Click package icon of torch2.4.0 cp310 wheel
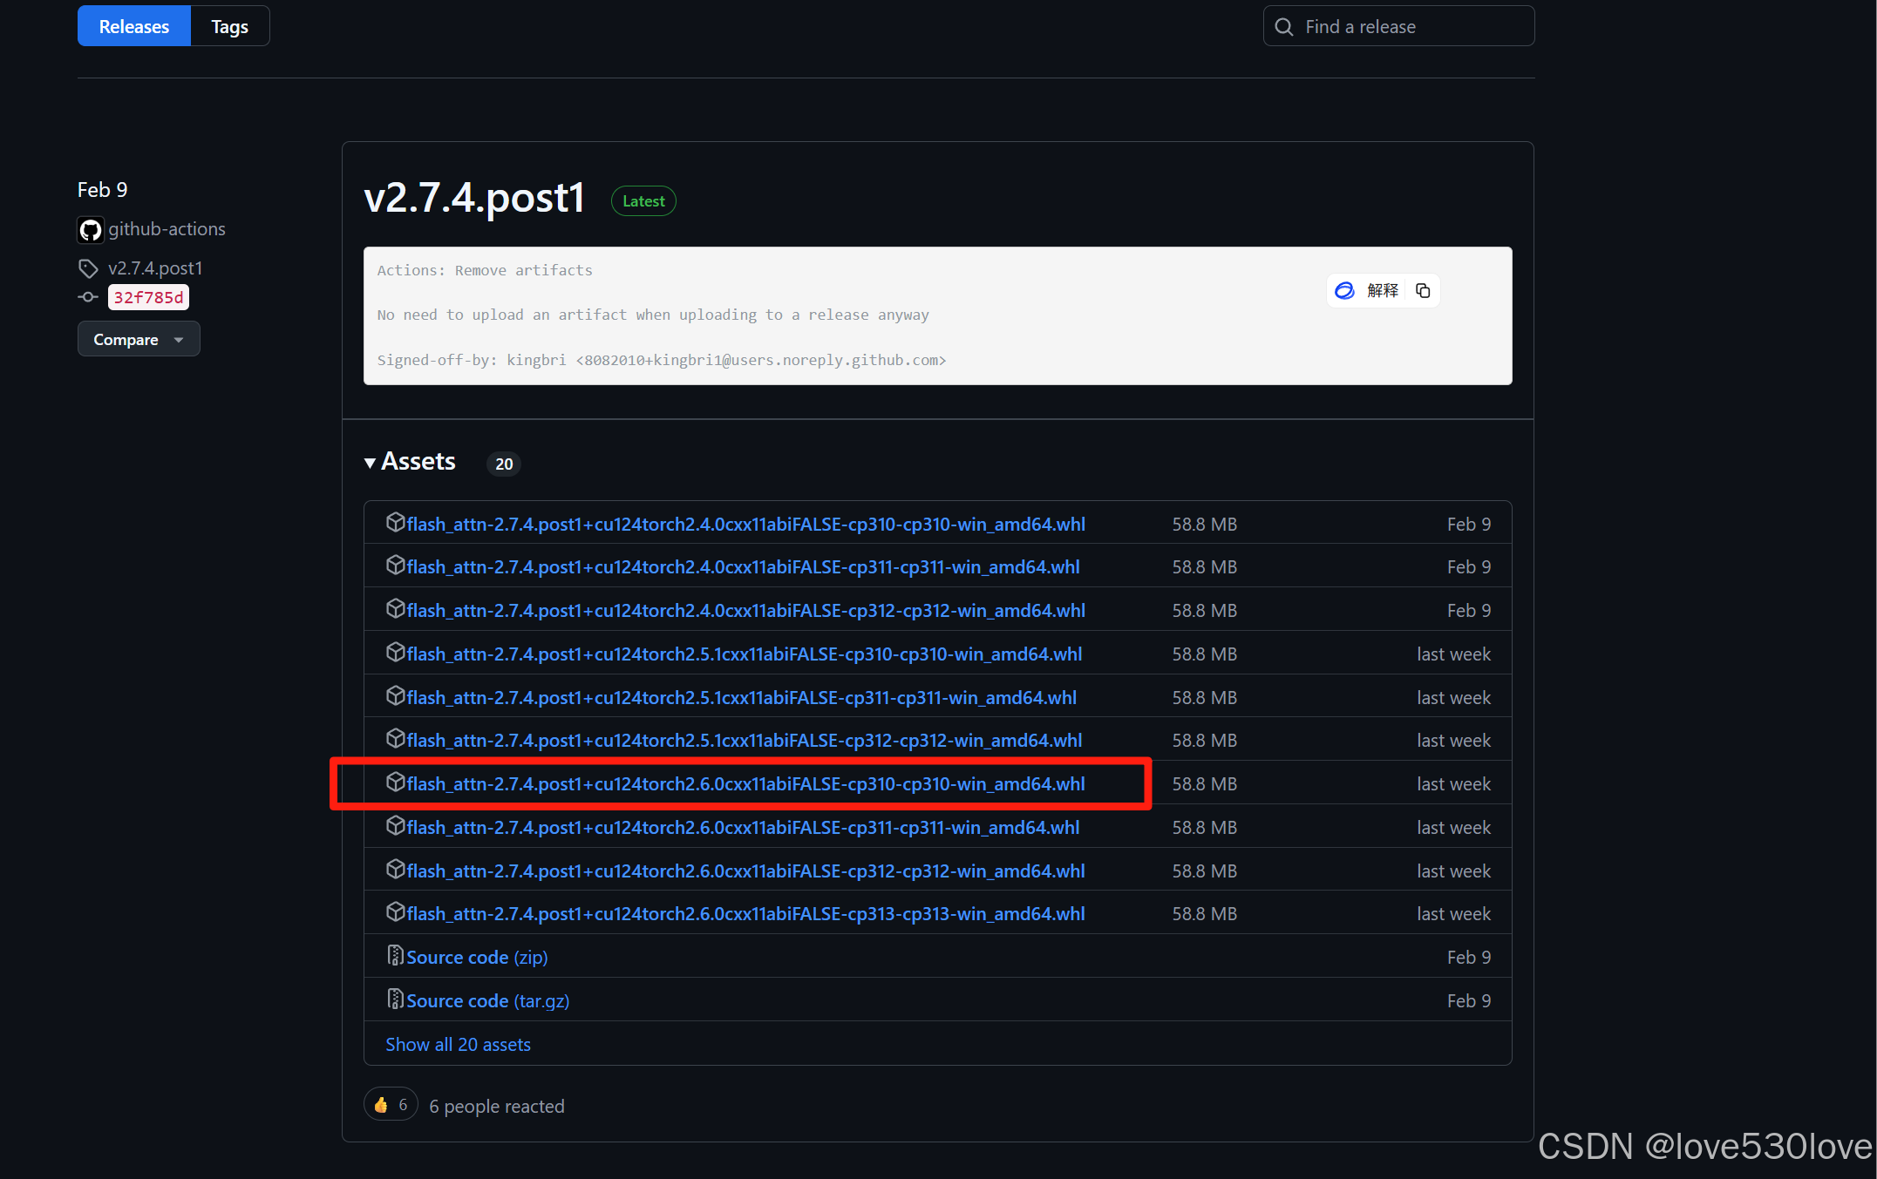This screenshot has width=1877, height=1179. tap(395, 523)
